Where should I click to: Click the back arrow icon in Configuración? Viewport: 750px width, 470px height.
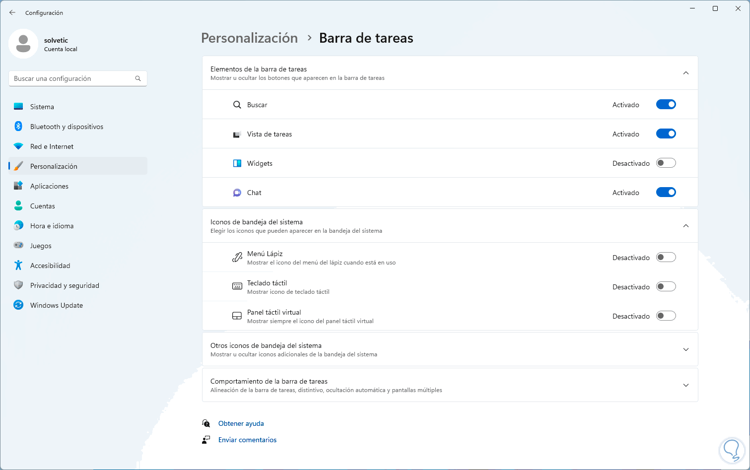click(12, 12)
